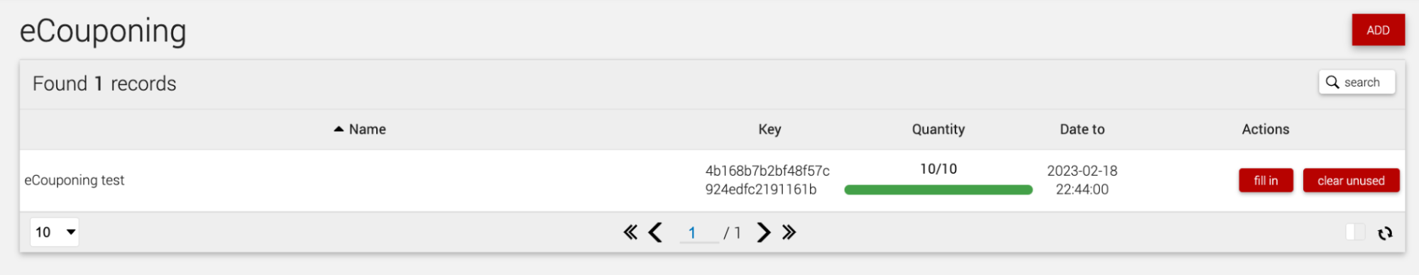
Task: Click the magnifier search icon
Action: 1332,82
